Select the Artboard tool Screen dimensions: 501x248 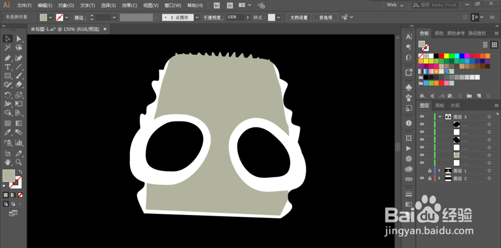[8, 153]
